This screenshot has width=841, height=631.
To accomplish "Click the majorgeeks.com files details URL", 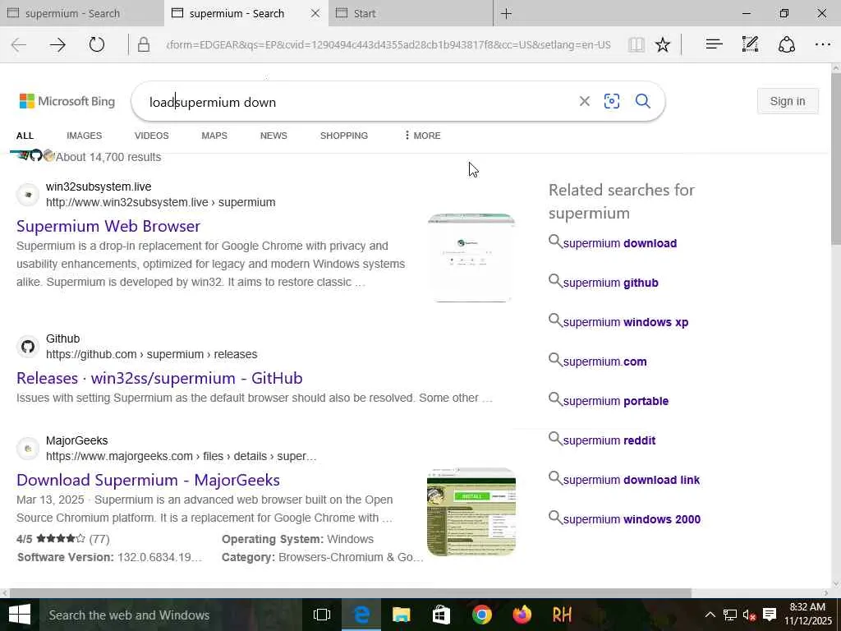I will [181, 456].
